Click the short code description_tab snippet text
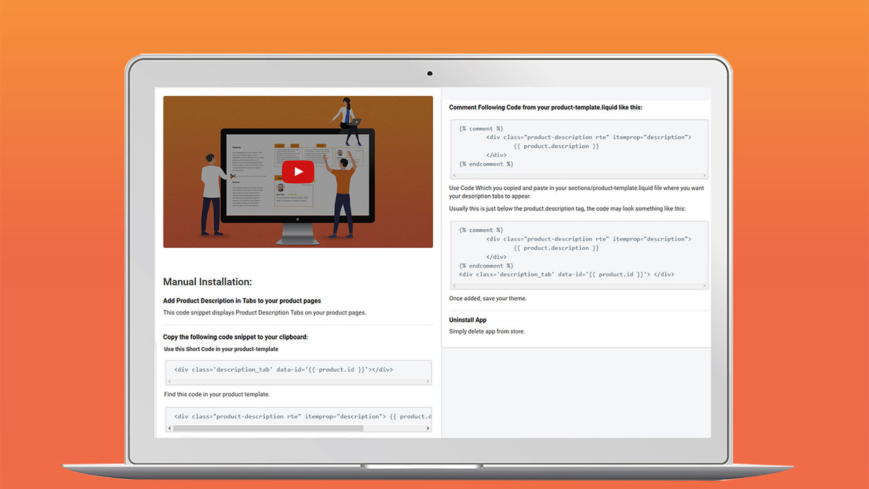Viewport: 869px width, 489px height. pos(283,369)
